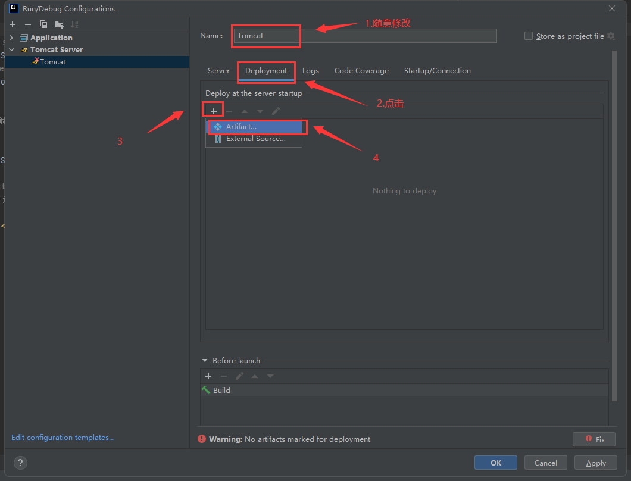Copy the selected configuration
The width and height of the screenshot is (631, 481).
(x=43, y=24)
